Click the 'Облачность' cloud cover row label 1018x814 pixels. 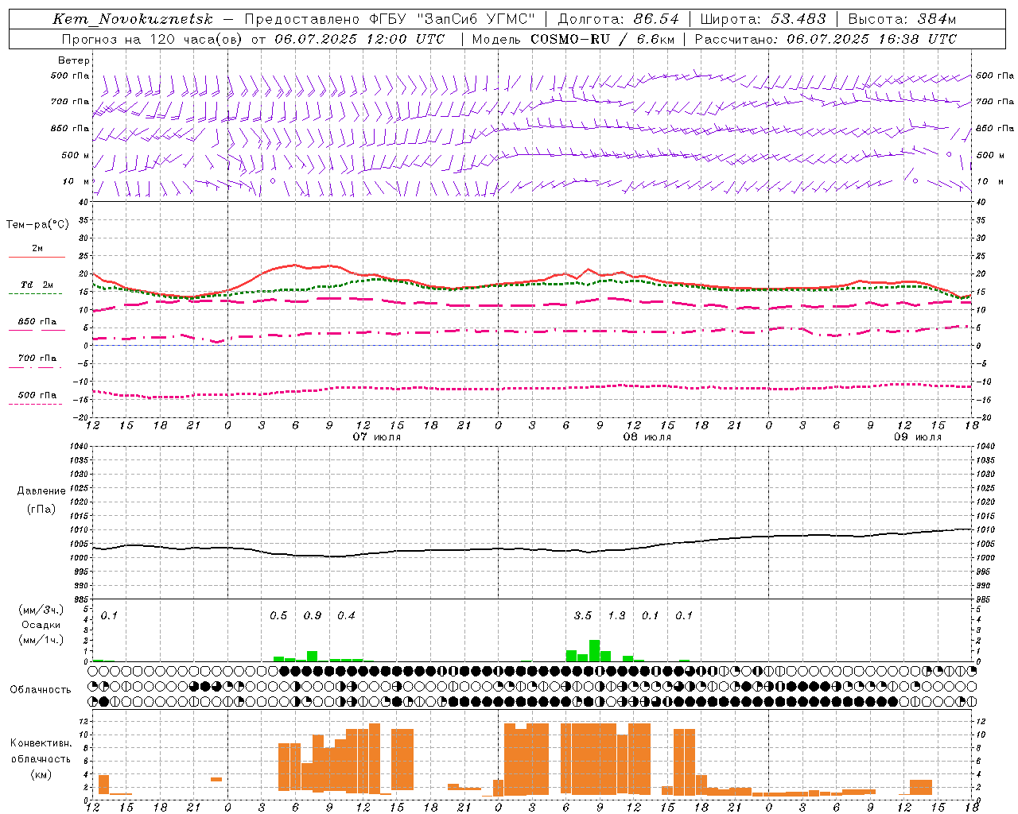(x=41, y=690)
